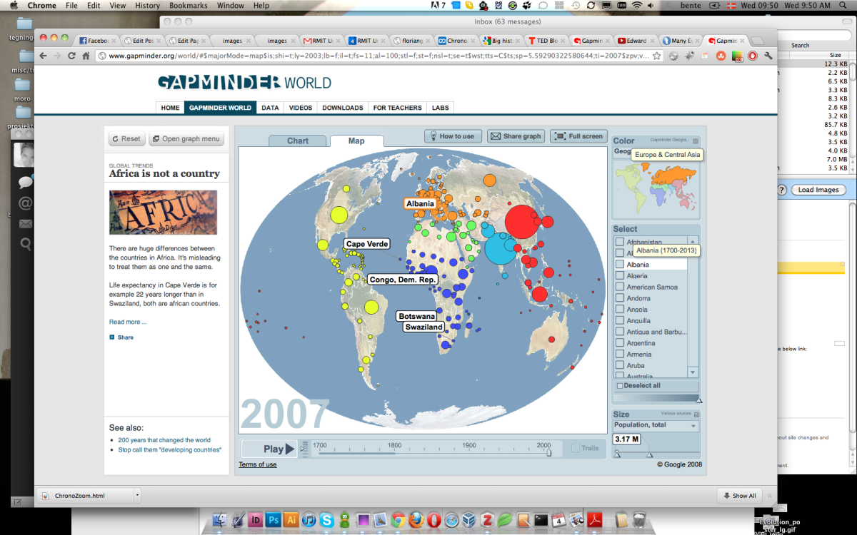Open the FOR TEACHERS navigation tab
Image resolution: width=857 pixels, height=535 pixels.
pos(397,108)
